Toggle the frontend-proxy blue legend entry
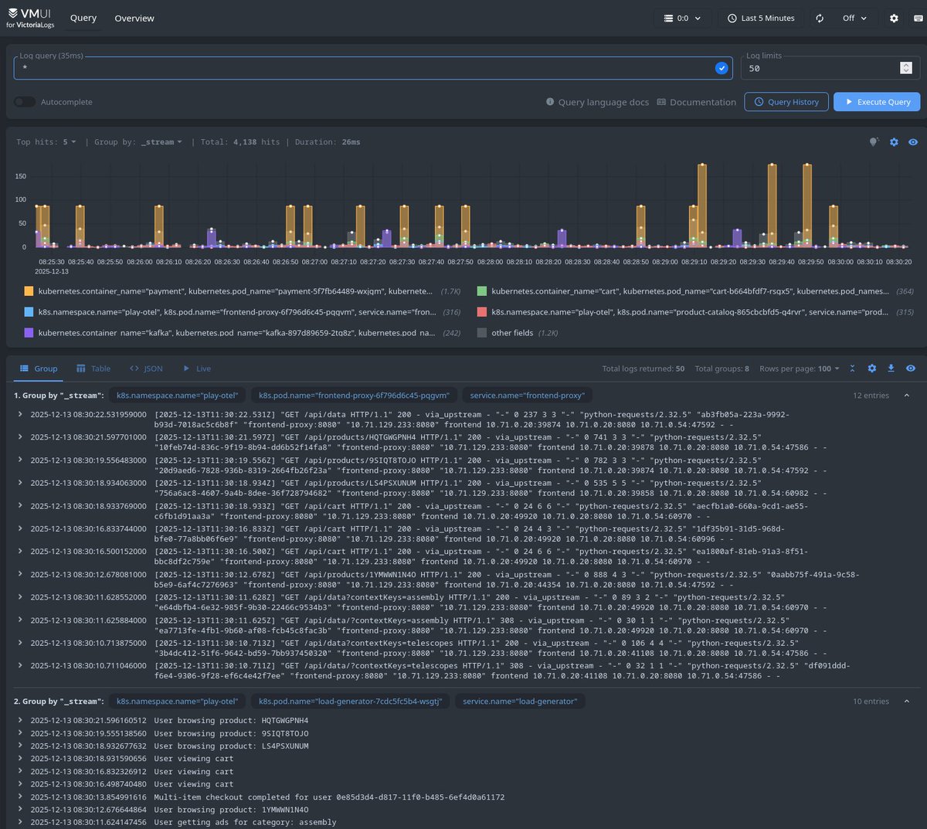The image size is (927, 829). tap(242, 312)
